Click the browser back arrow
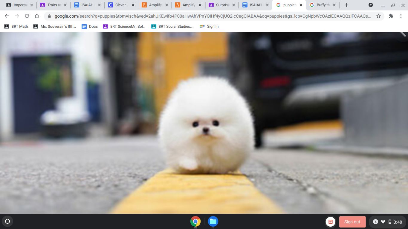408x229 pixels. coord(7,16)
